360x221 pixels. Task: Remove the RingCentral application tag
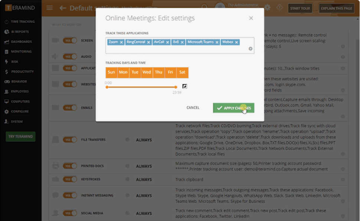tap(148, 42)
